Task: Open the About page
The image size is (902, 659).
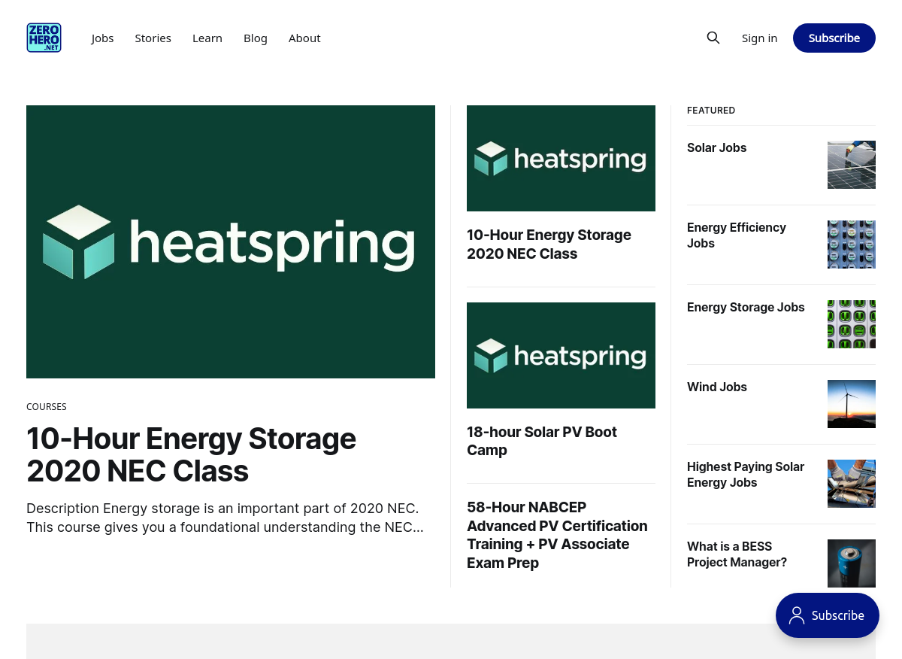Action: click(304, 38)
